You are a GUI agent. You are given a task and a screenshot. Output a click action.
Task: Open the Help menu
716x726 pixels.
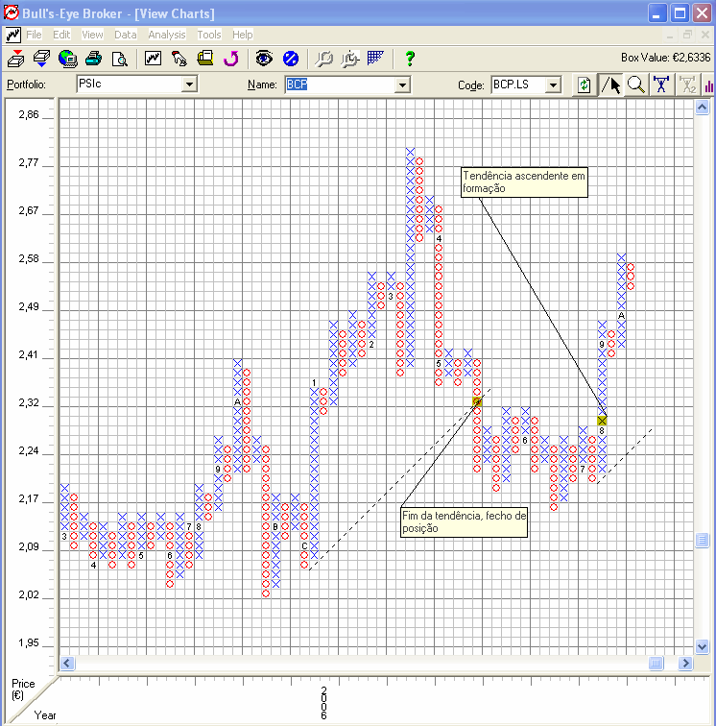tap(243, 35)
